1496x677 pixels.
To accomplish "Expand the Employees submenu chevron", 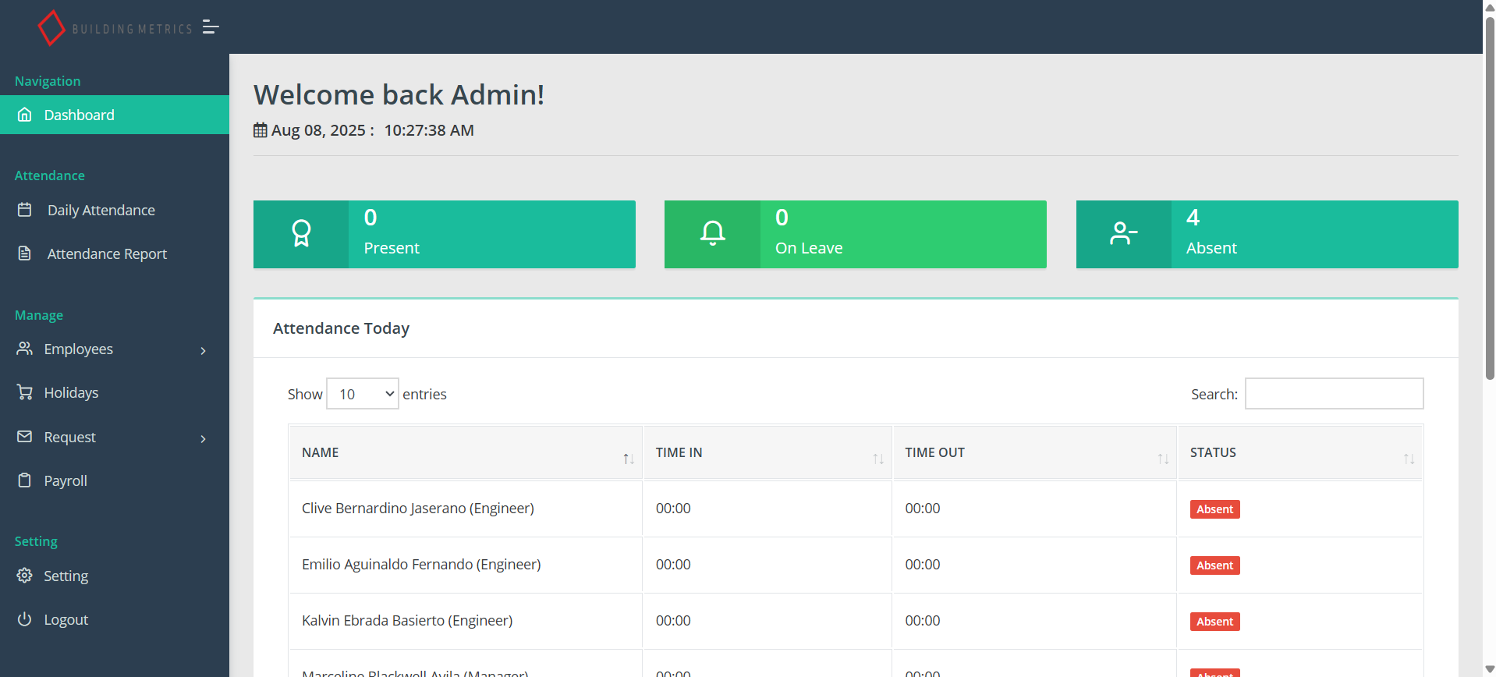I will tap(203, 350).
